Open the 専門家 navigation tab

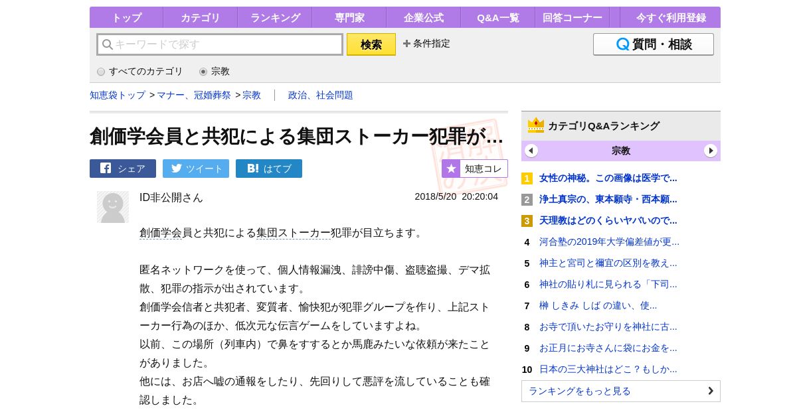pos(349,18)
